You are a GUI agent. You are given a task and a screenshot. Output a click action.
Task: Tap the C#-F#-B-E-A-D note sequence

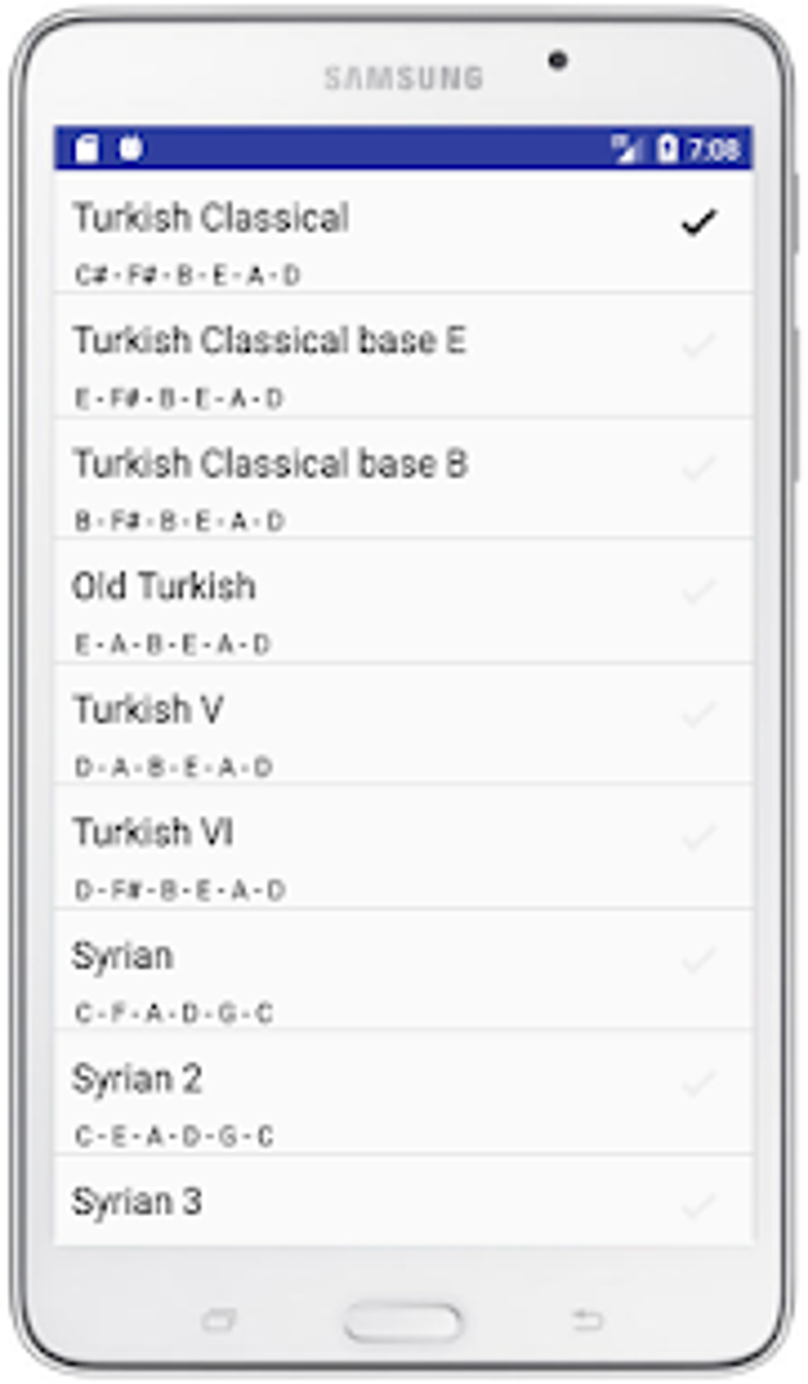[188, 275]
